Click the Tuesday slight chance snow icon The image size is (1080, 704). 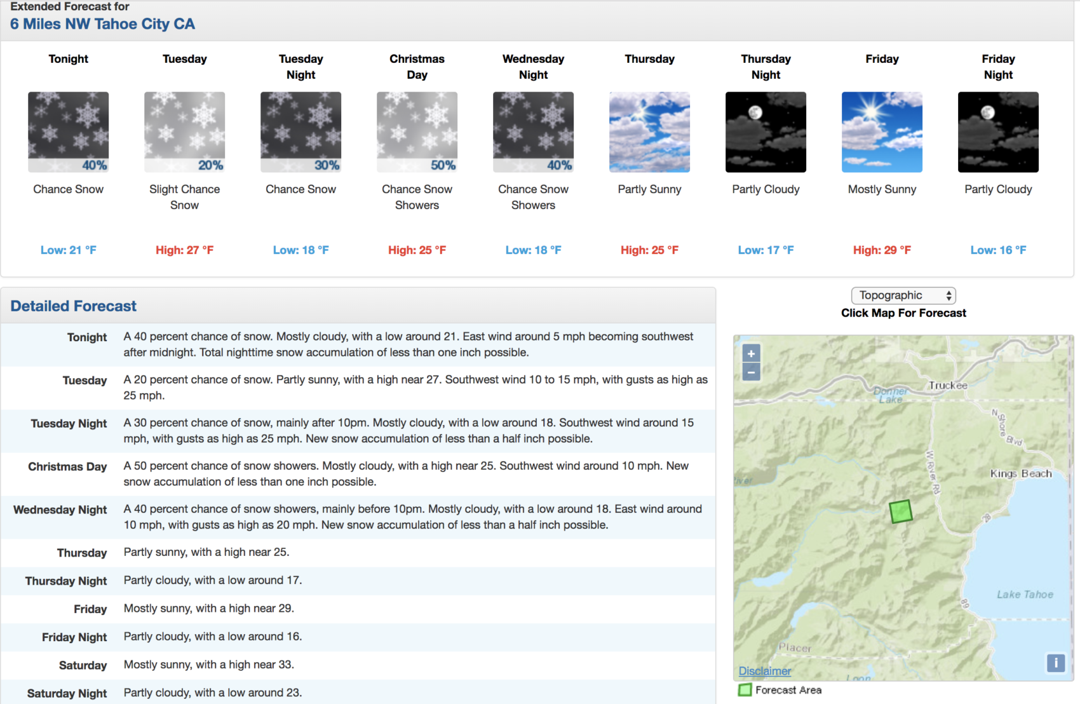pos(184,132)
